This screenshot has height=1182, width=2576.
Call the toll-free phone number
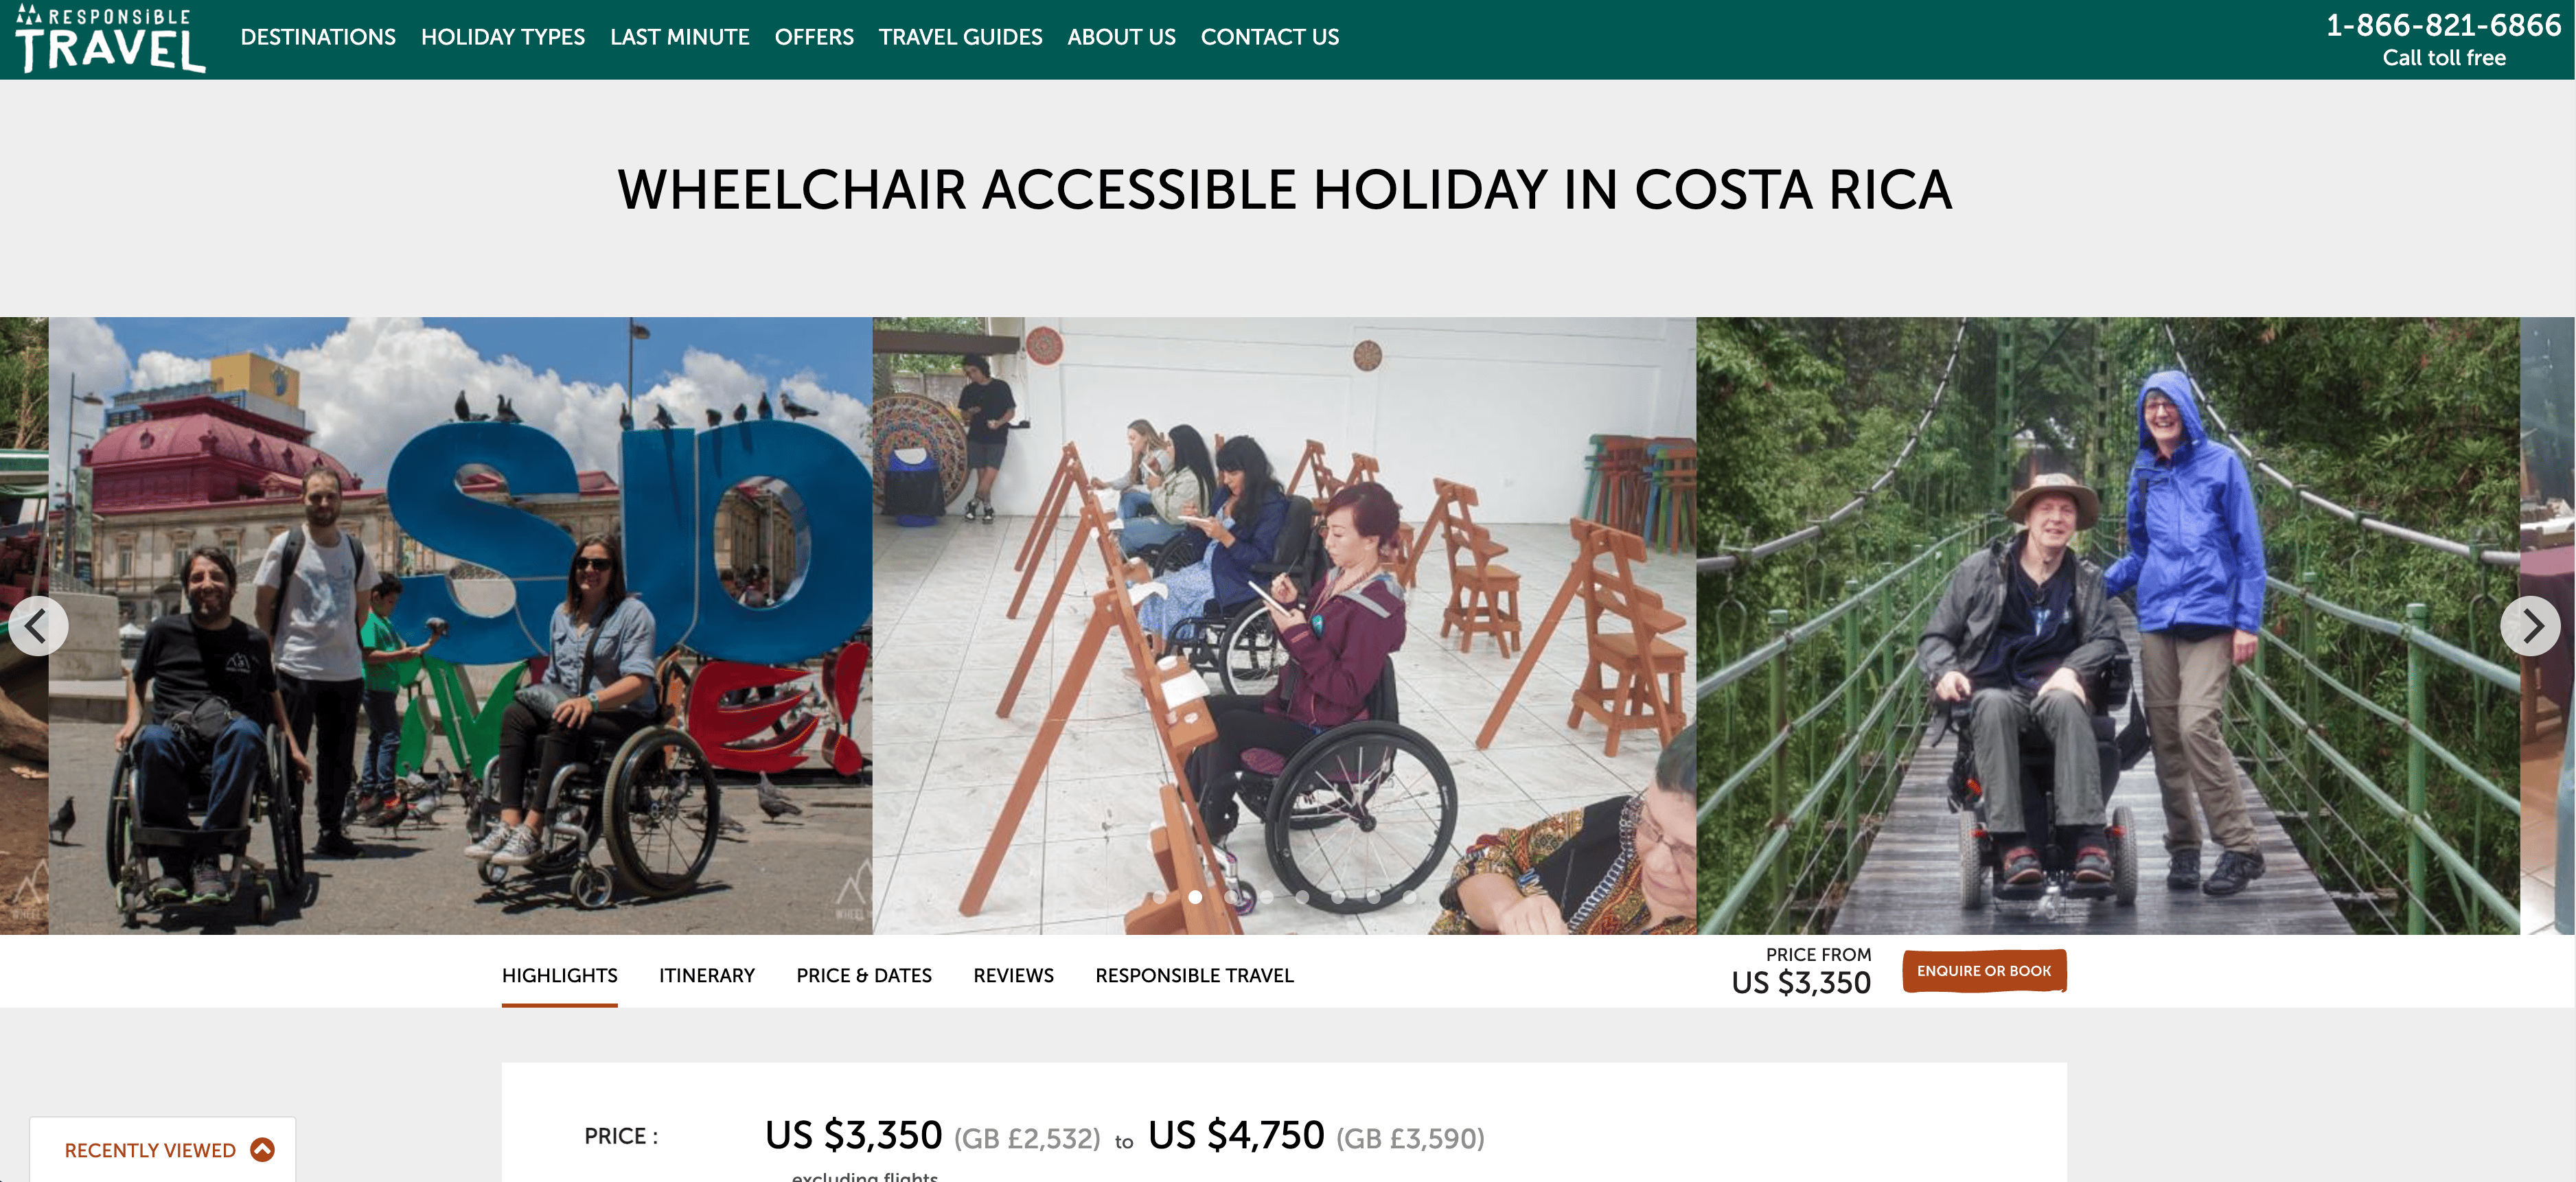pyautogui.click(x=2442, y=25)
